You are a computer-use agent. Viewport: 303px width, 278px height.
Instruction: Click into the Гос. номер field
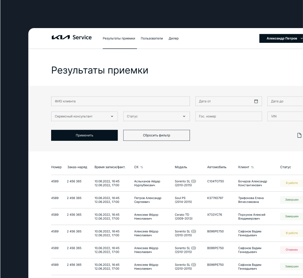228,116
